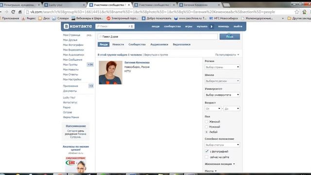This screenshot has width=311, height=175.
Task: Open Евгения Кеменова profile photo thumbnail
Action: 110,72
